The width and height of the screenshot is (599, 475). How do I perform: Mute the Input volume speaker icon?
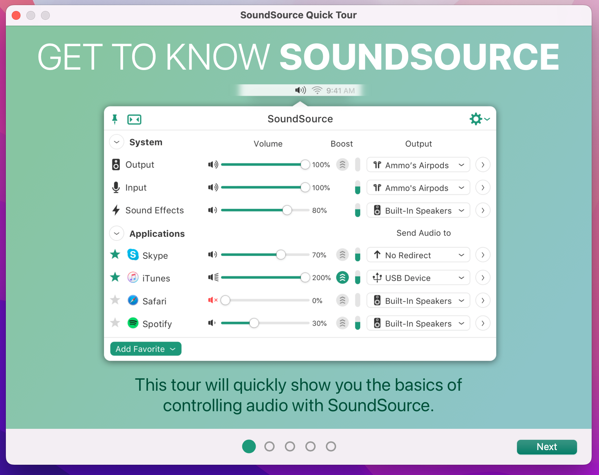pos(213,187)
